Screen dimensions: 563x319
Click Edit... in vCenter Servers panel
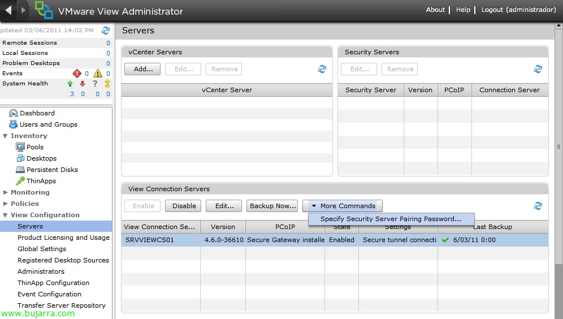tap(183, 69)
